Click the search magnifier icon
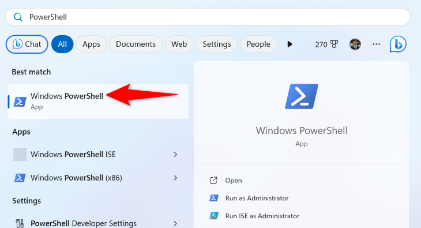Screen dimensions: 421x228 tap(18, 17)
